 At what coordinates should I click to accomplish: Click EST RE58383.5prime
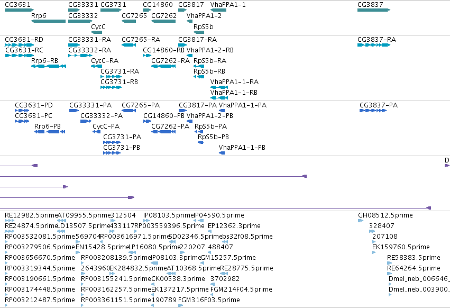(x=414, y=257)
